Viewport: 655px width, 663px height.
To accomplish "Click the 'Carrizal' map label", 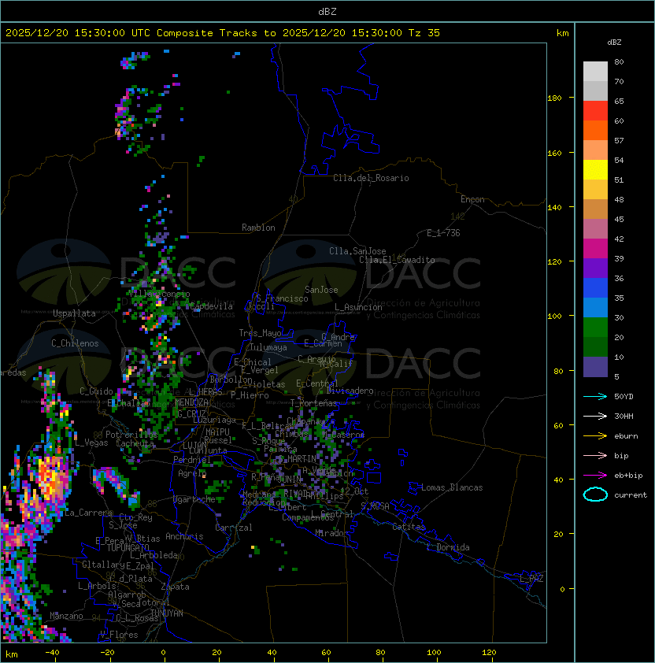I will tap(234, 528).
